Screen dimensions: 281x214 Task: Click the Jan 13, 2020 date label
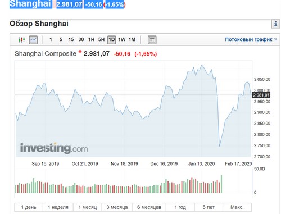pyautogui.click(x=201, y=164)
